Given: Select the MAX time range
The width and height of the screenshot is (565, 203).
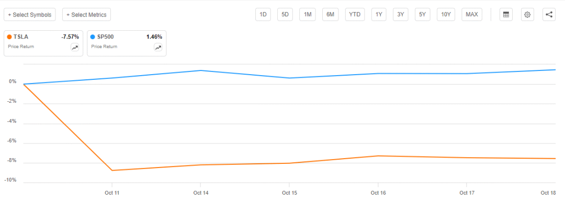Looking at the screenshot, I should pyautogui.click(x=472, y=15).
